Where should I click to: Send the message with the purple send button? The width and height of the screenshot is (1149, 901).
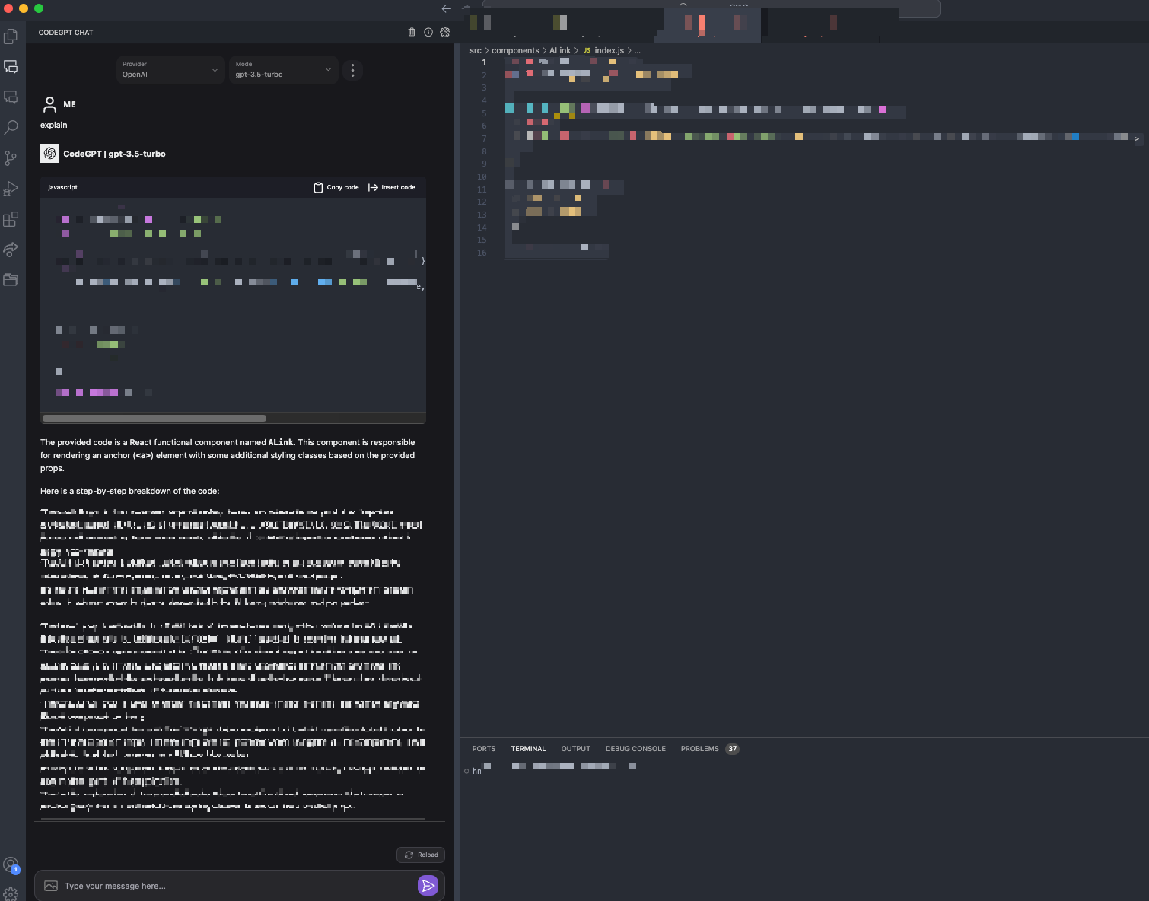click(x=428, y=885)
